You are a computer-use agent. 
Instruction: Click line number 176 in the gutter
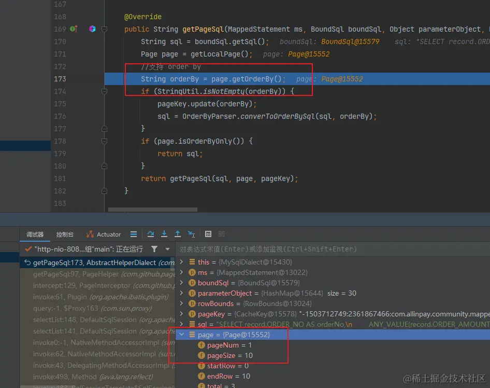coord(60,116)
